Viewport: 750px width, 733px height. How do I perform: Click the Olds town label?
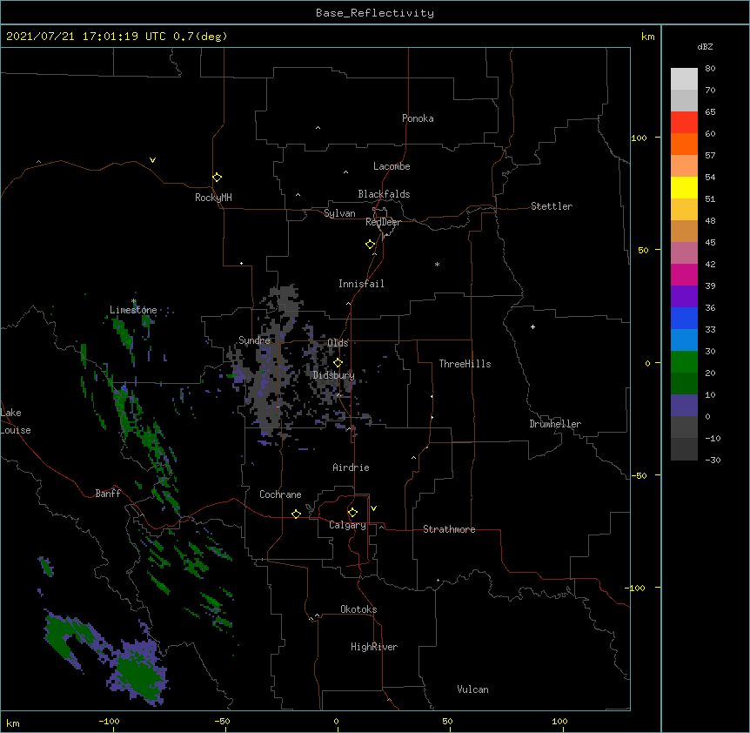(338, 343)
